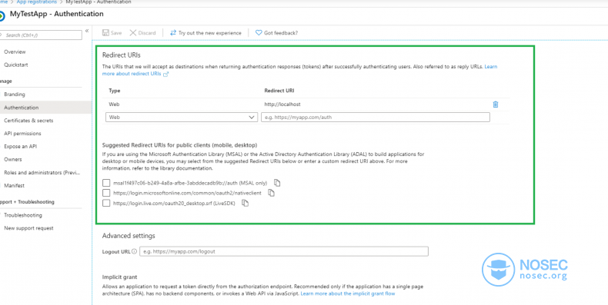Click the Logout URL input field
Viewport: 608px width, 305px height.
coord(284,251)
